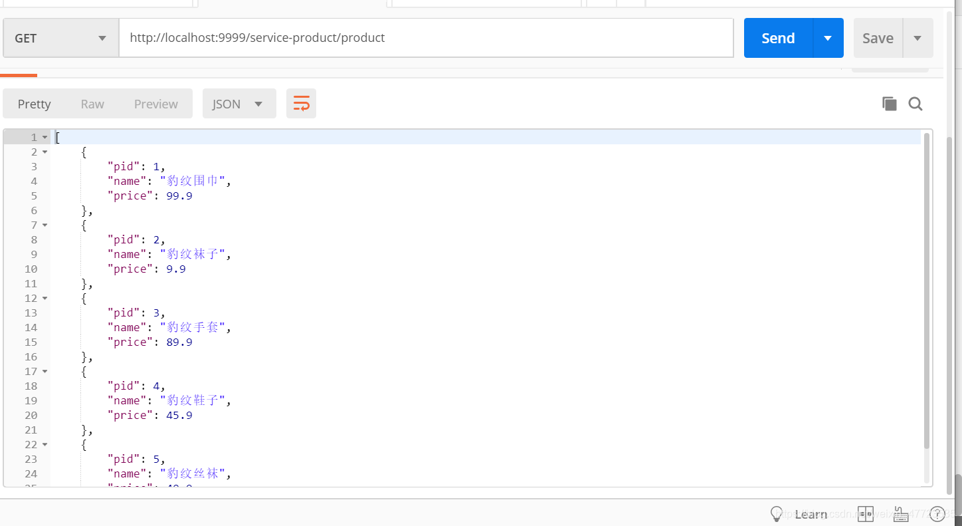Open the JSON format dropdown

coord(239,104)
